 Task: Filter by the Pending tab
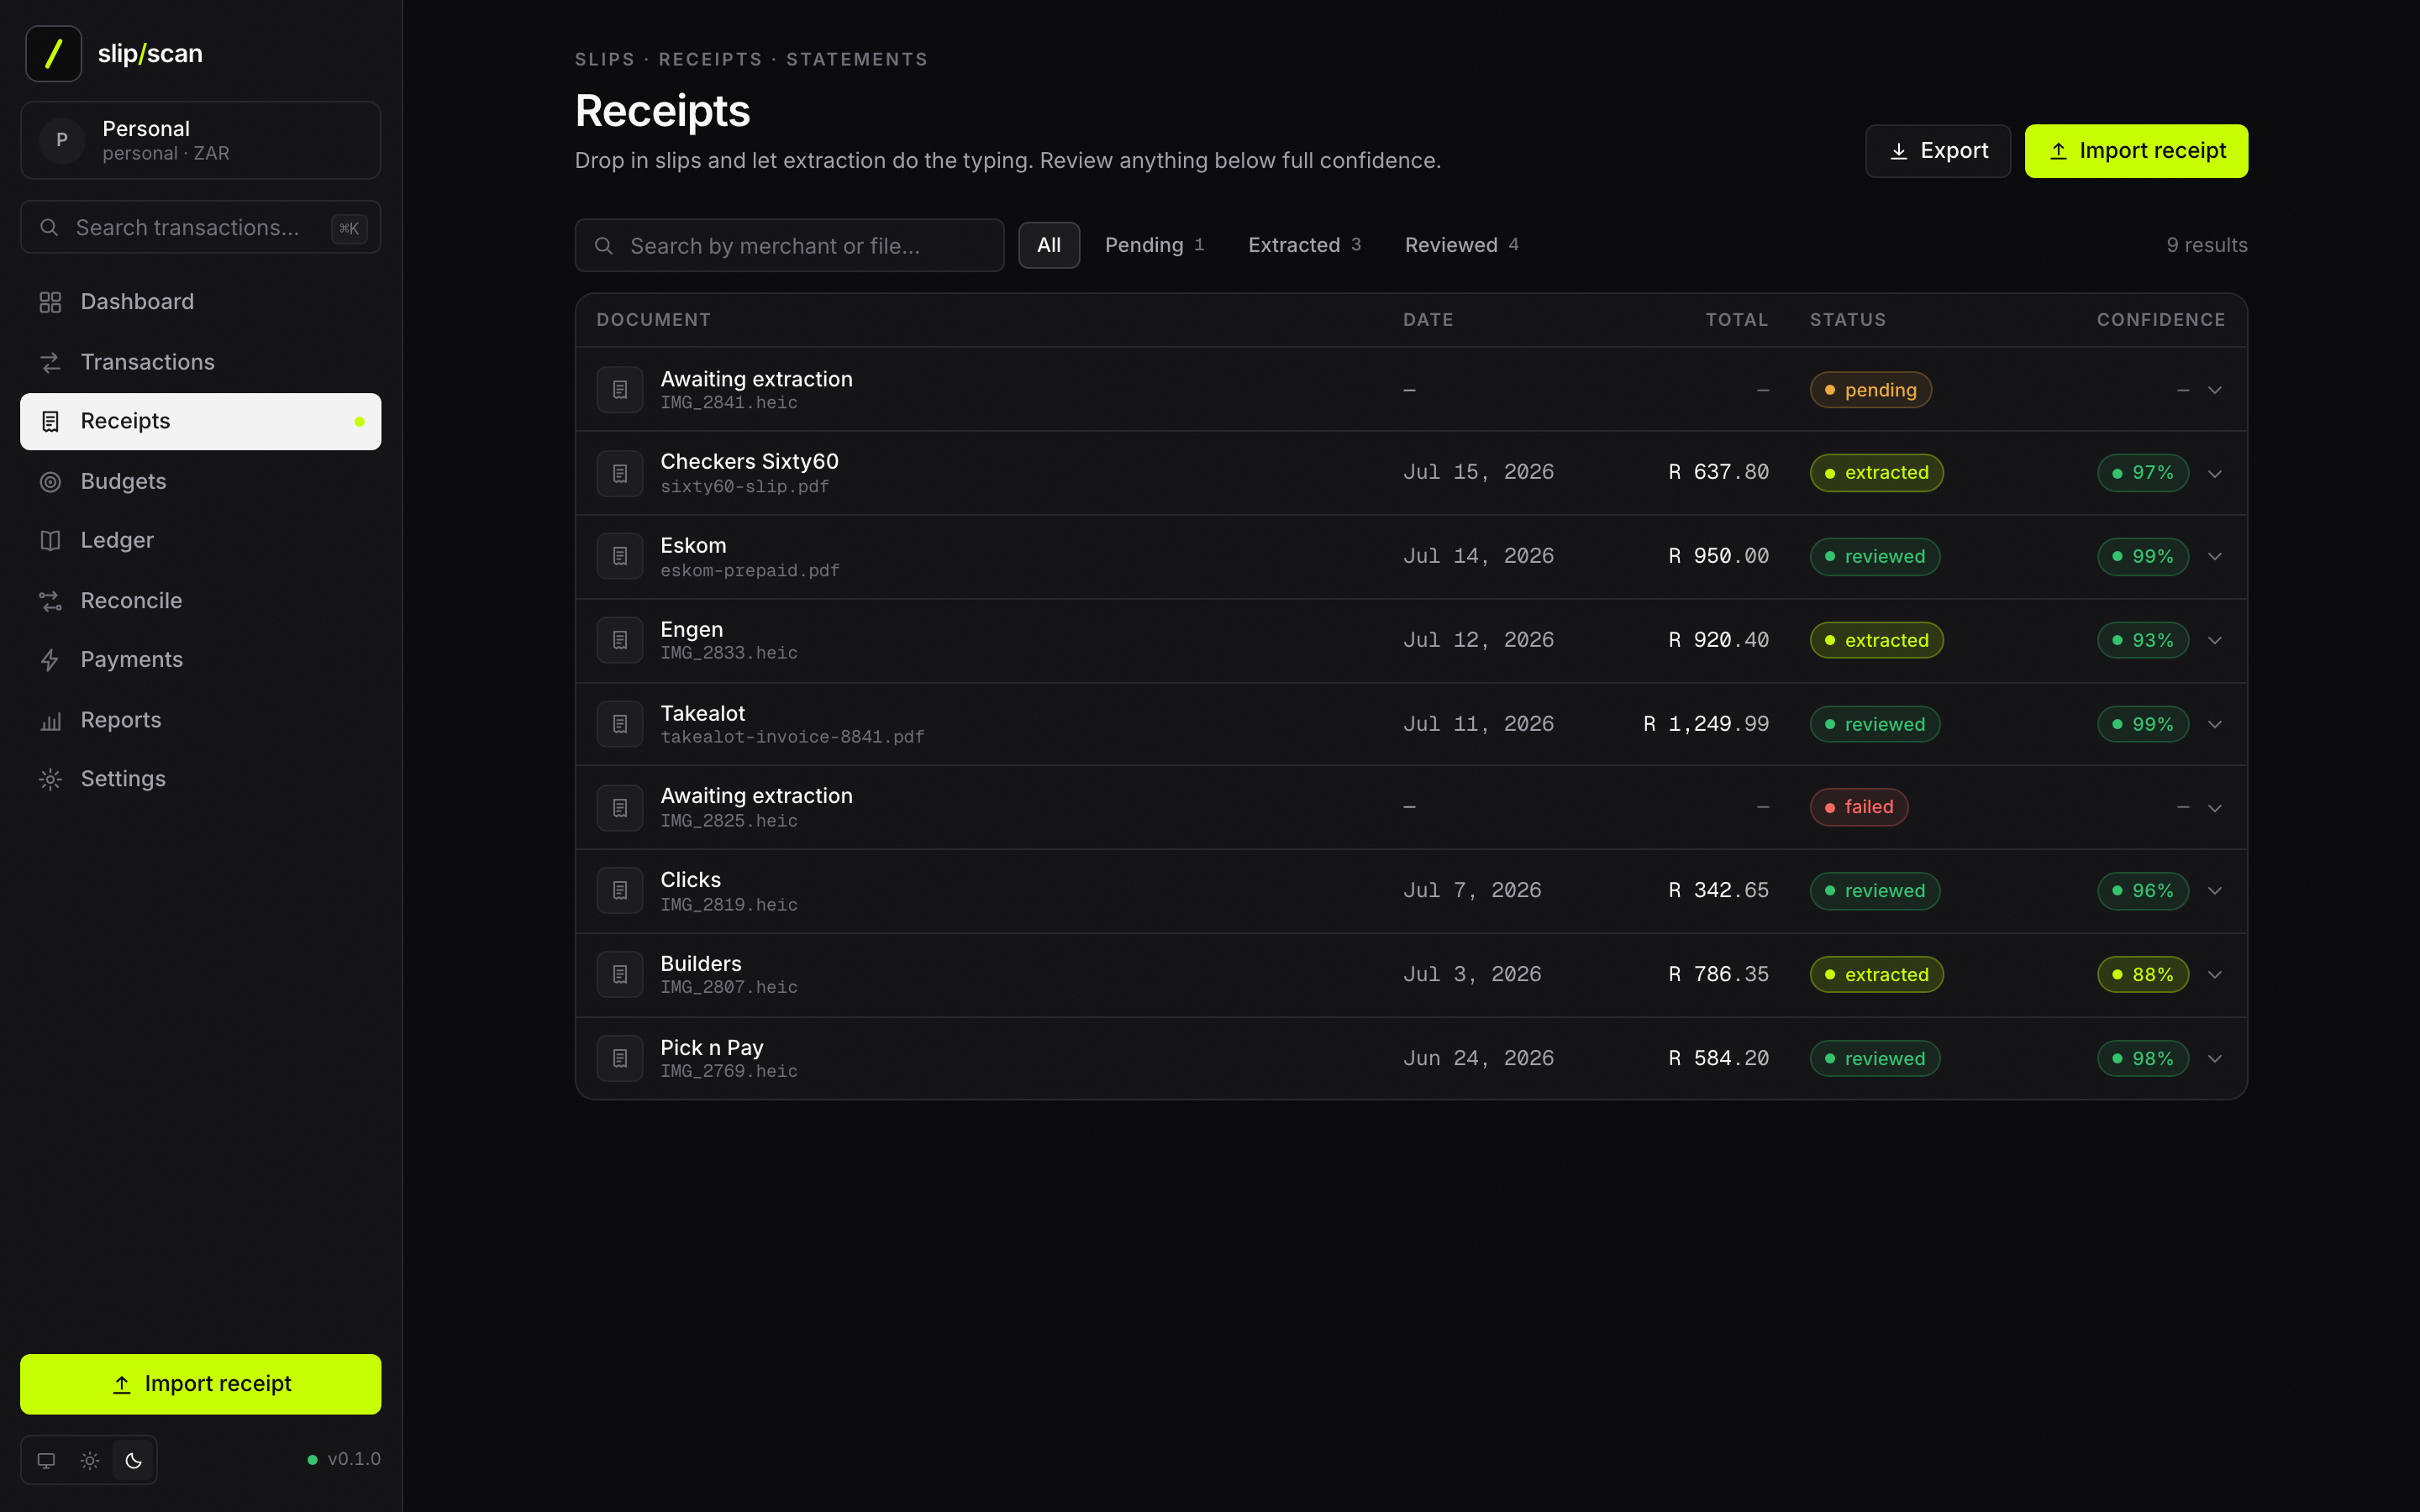(1154, 245)
